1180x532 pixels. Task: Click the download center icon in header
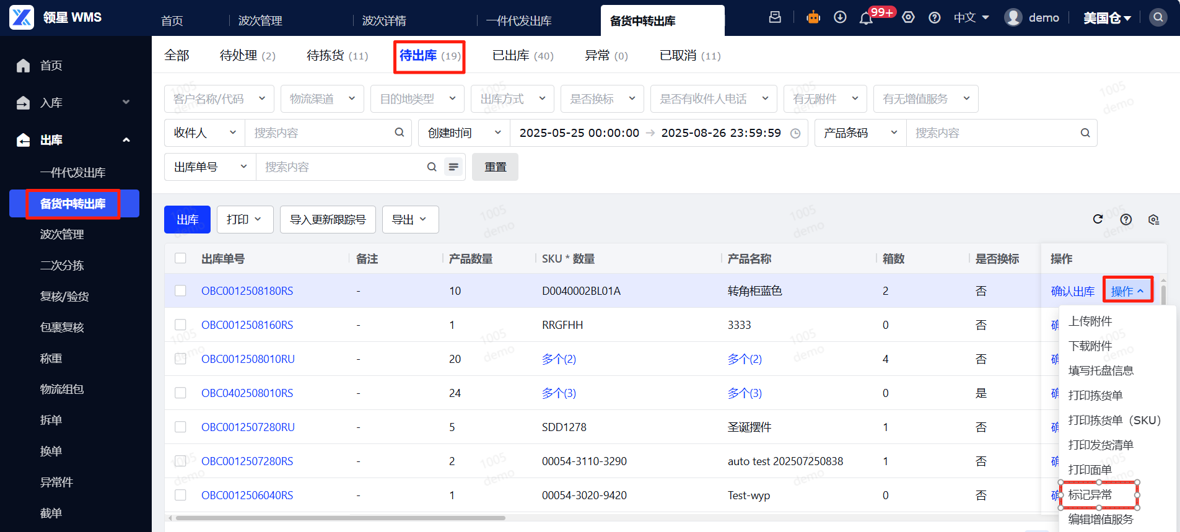click(840, 17)
